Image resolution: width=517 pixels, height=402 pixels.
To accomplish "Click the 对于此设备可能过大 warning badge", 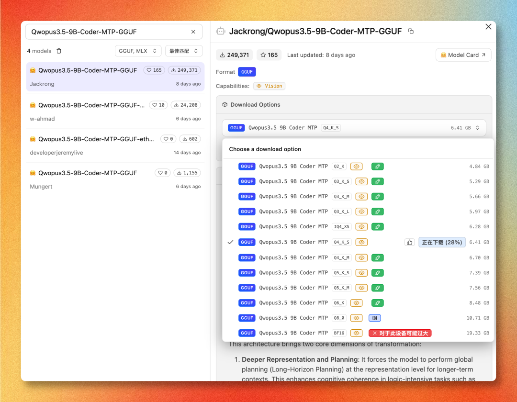I will [x=400, y=333].
